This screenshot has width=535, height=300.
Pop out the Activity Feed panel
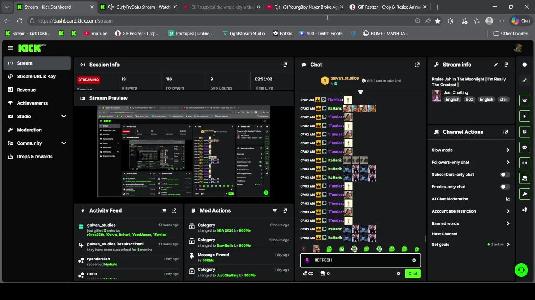click(x=174, y=210)
